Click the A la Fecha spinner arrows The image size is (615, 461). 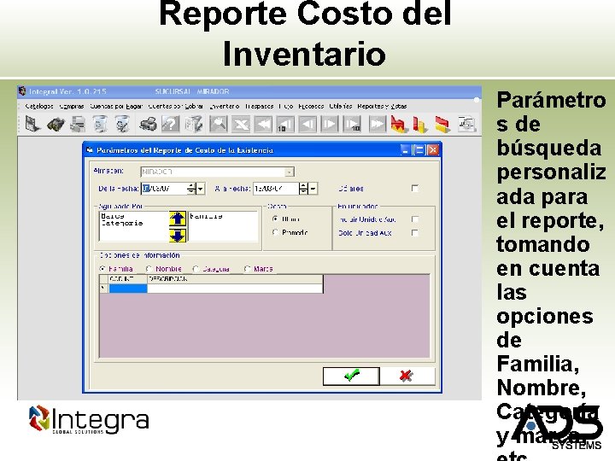(303, 189)
